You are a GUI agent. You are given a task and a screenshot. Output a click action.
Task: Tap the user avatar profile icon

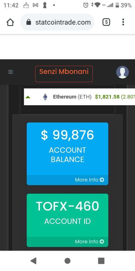tap(122, 72)
